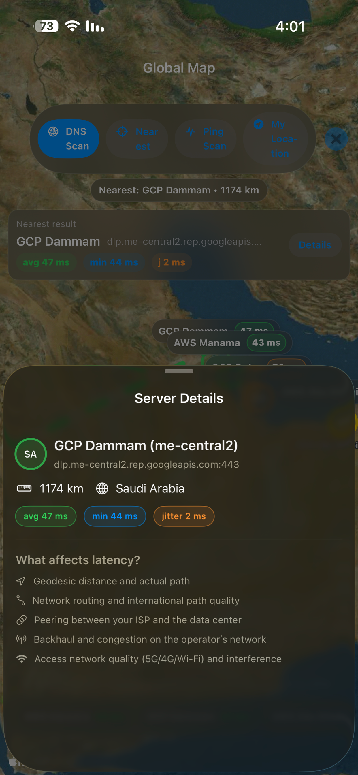Center map on My Location
This screenshot has width=358, height=775.
coord(275,139)
